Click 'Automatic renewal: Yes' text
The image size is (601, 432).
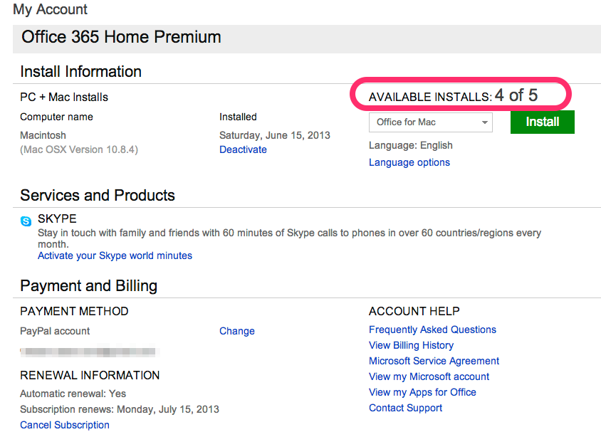[x=73, y=394]
